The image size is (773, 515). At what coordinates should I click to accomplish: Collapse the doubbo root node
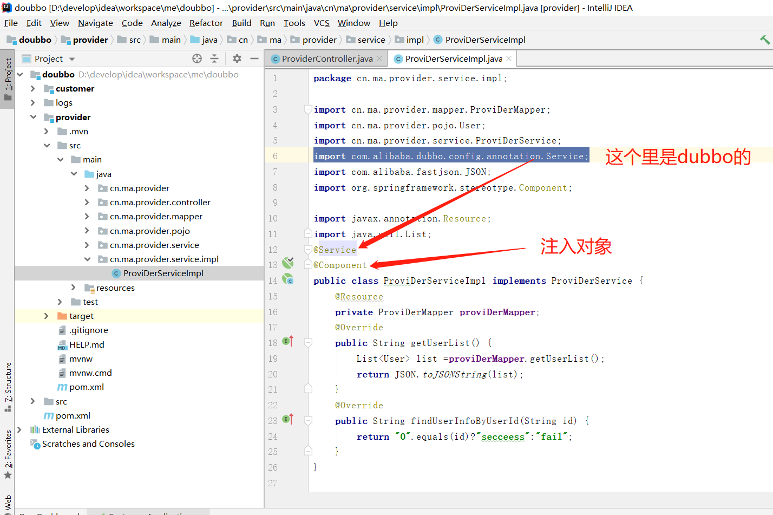[20, 74]
